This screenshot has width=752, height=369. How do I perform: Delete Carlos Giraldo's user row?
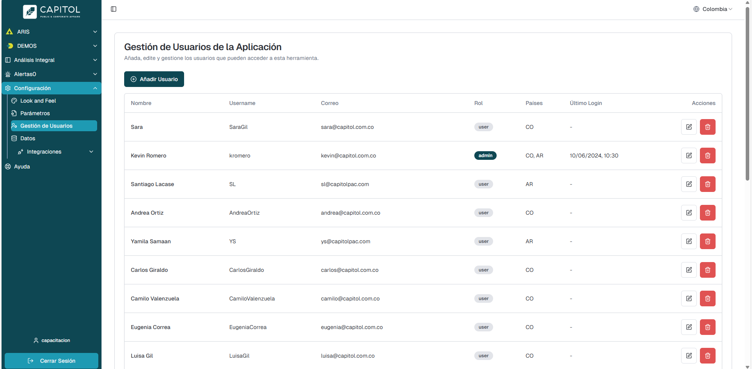tap(707, 270)
